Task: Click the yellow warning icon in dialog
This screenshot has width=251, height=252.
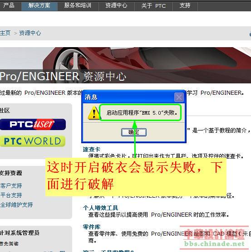Action: (x=94, y=113)
